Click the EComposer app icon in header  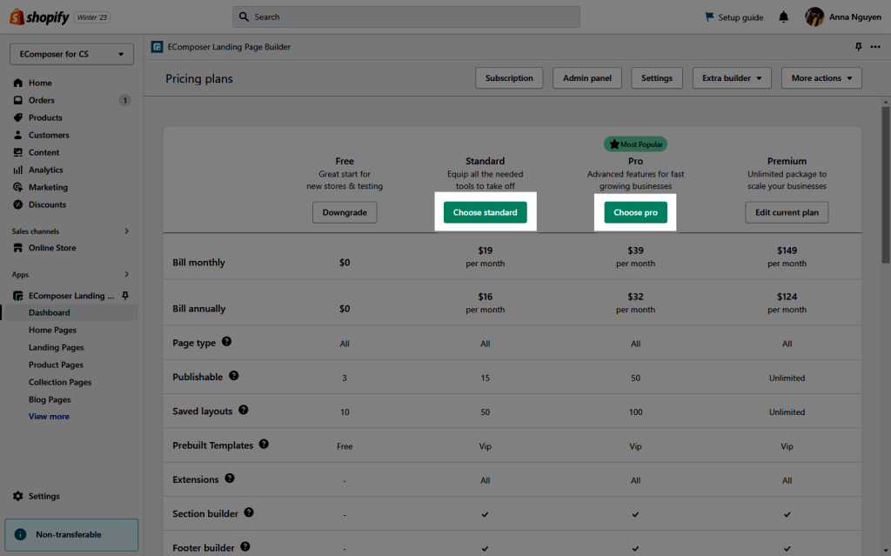(x=157, y=47)
